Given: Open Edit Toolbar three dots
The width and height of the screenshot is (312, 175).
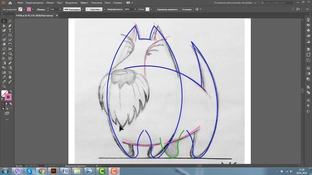Looking at the screenshot, I should [x=7, y=120].
